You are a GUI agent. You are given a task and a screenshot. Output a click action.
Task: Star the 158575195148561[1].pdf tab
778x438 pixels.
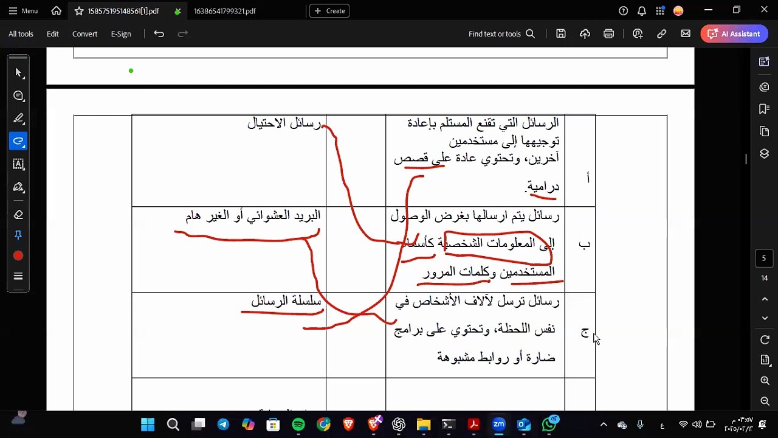(x=78, y=11)
